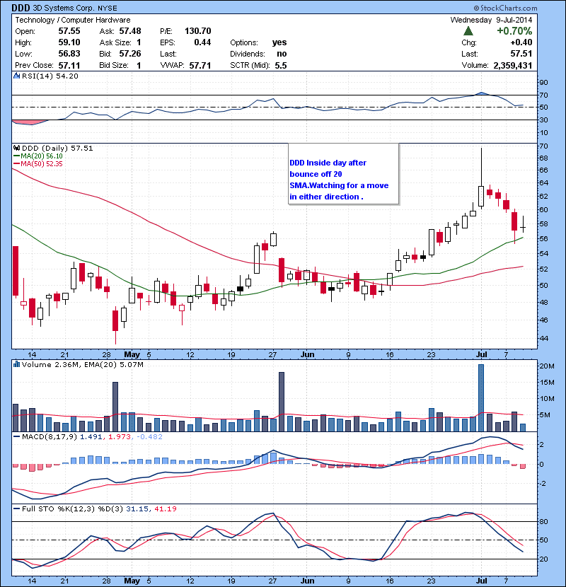The image size is (566, 587).
Task: Click the MACD(8,17,9) legend line marker
Action: point(16,436)
